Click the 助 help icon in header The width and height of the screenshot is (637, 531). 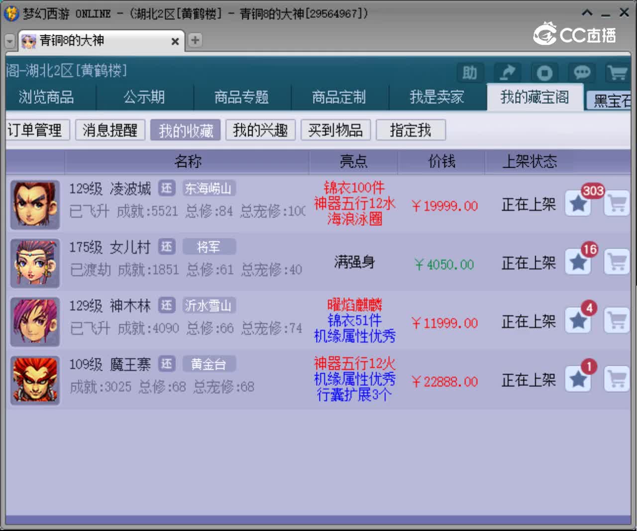(470, 73)
